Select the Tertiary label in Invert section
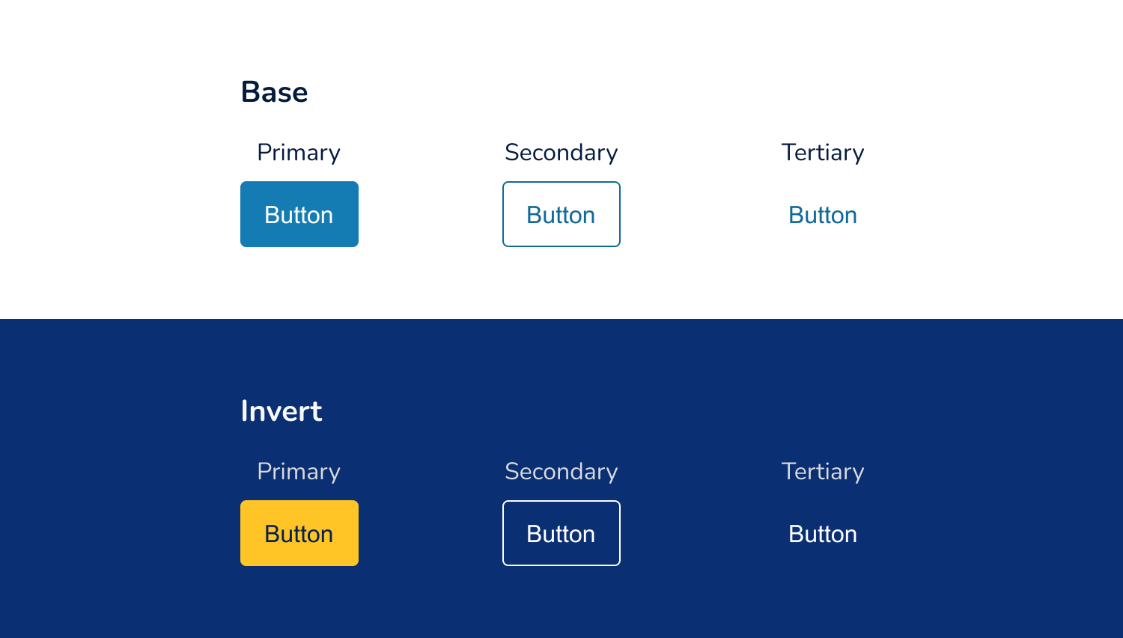 823,472
